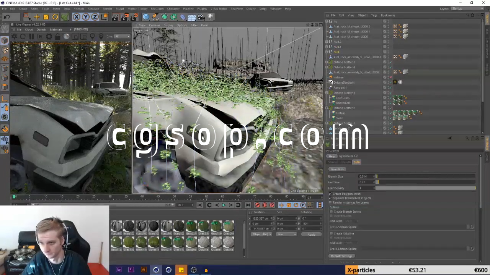Toggle Create Polygon Mesh checkbox
The width and height of the screenshot is (490, 275).
click(x=330, y=194)
